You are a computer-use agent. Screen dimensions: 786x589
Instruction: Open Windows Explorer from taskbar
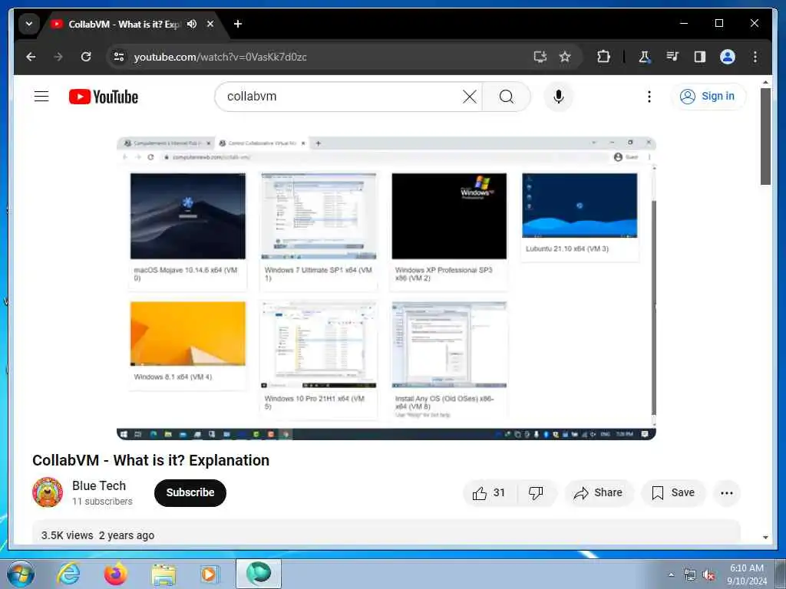[x=163, y=574]
